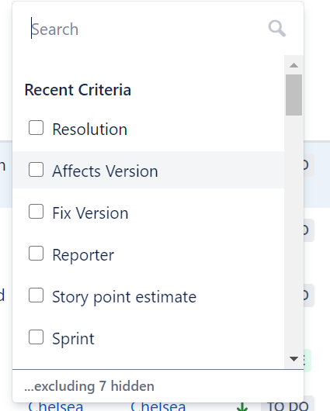Check the Fix Version box
Viewport: 330px width, 411px height.
(36, 211)
